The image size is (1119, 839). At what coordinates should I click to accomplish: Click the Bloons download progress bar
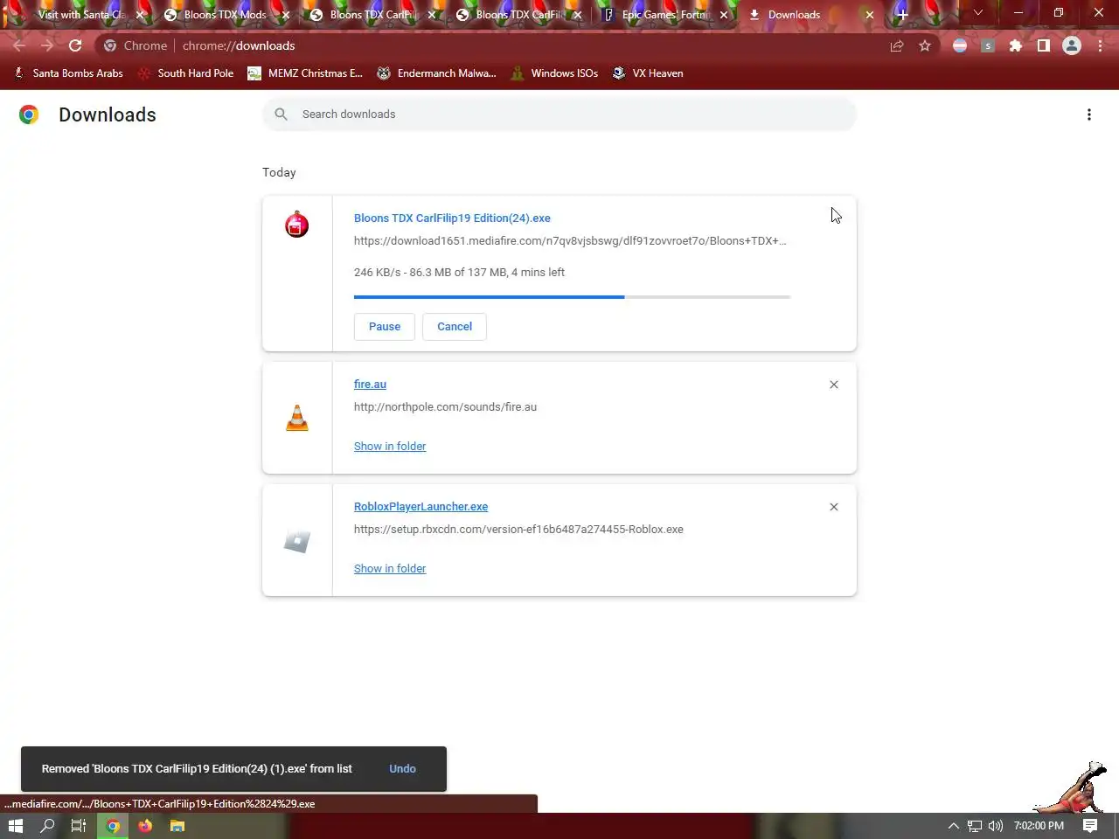point(572,297)
